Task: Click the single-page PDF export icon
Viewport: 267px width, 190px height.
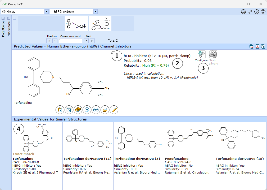Action: click(x=257, y=46)
